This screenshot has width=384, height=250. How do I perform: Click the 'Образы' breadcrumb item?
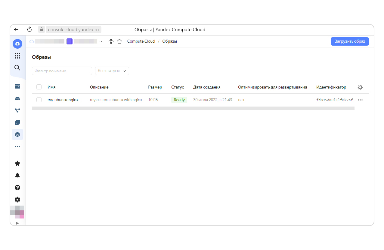[x=170, y=41]
